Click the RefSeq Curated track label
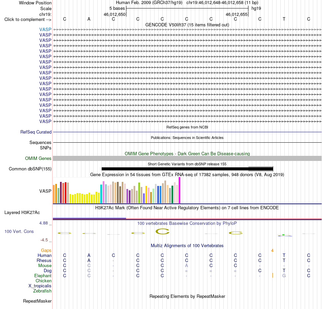 pos(36,132)
